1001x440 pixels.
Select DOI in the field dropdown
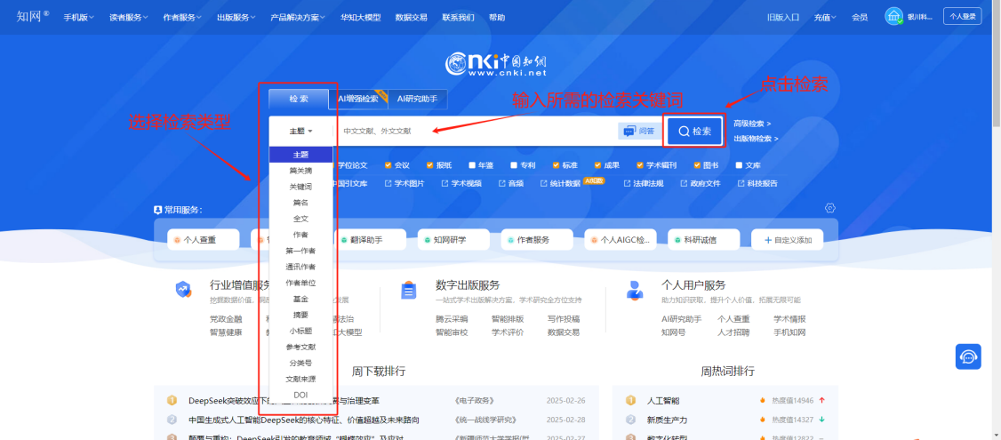click(300, 396)
